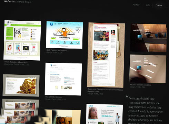This screenshot has width=169, height=124.
Task: Click the designer quote text block
Action: pos(146,110)
